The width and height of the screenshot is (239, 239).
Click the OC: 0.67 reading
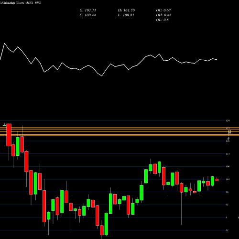tap(163, 11)
